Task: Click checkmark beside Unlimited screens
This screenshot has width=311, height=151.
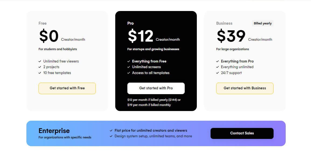Action: click(129, 67)
